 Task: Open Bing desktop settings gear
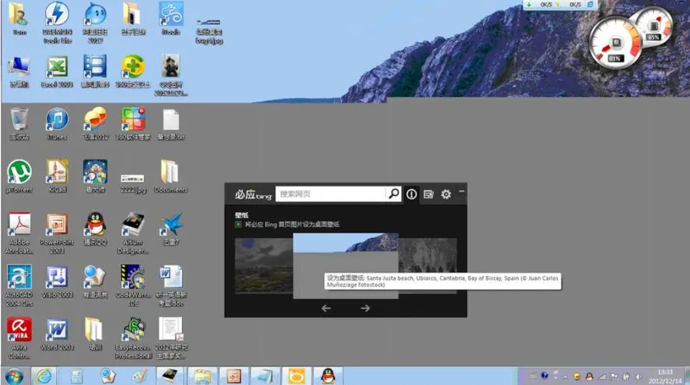[x=445, y=194]
